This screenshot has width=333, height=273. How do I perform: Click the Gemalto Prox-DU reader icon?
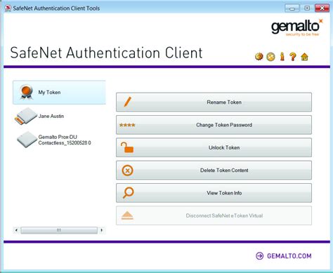tap(27, 140)
